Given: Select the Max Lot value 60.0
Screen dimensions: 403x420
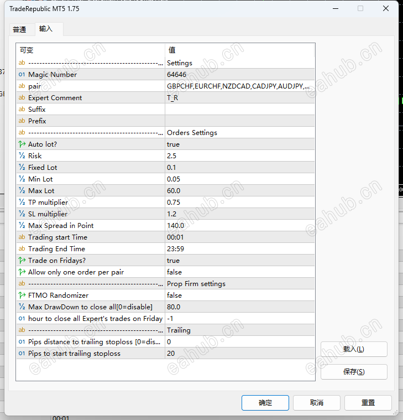Looking at the screenshot, I should click(x=239, y=191).
